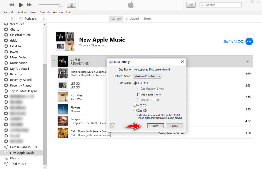Select the Escapism. song title
The height and width of the screenshot is (169, 262).
click(x=77, y=119)
